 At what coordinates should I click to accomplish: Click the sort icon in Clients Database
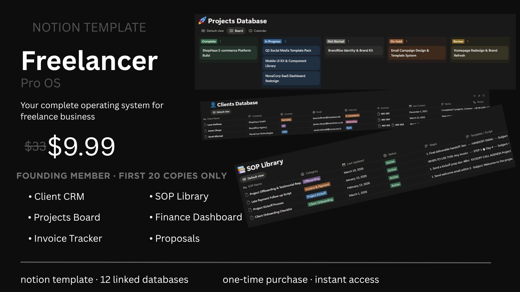click(x=479, y=96)
